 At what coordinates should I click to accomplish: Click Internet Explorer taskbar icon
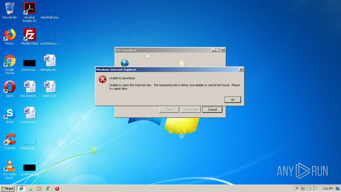(x=21, y=189)
